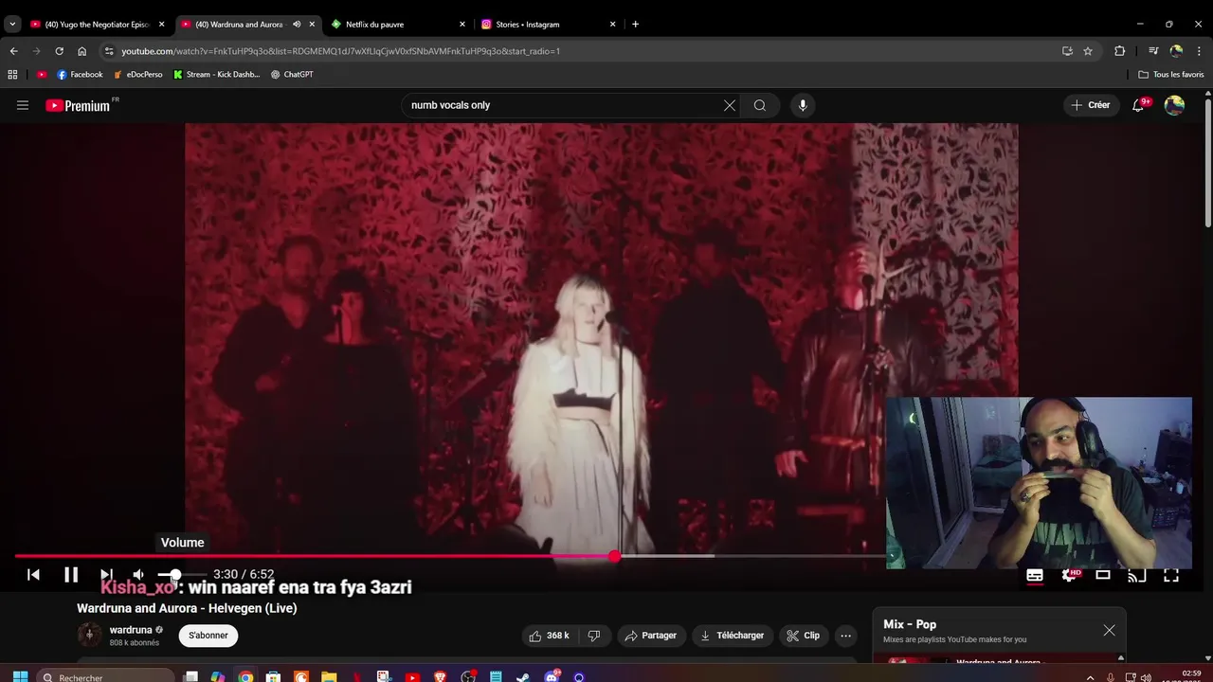The width and height of the screenshot is (1213, 682).
Task: Open media controls icon
Action: [x=1153, y=51]
